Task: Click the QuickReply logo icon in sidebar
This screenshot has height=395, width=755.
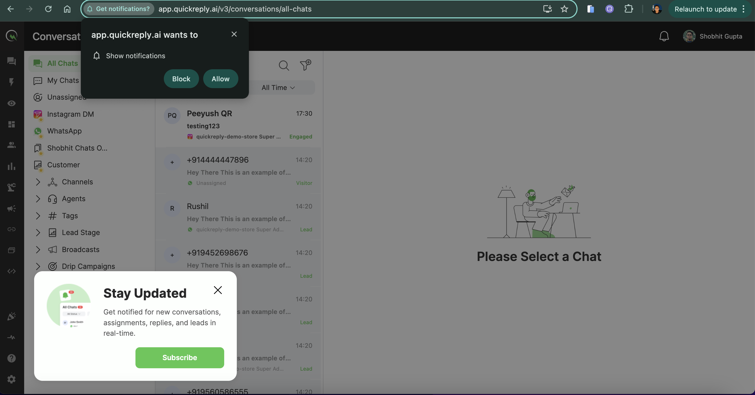Action: [x=12, y=36]
